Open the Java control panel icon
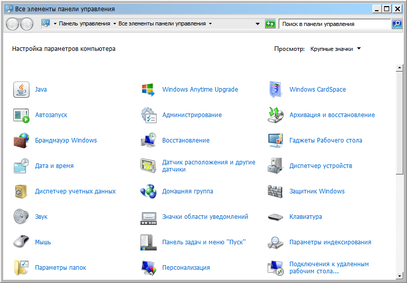 point(21,90)
